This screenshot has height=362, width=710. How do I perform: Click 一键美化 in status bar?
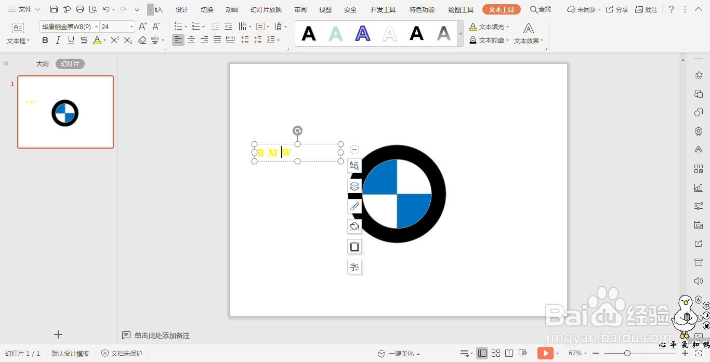(x=398, y=353)
